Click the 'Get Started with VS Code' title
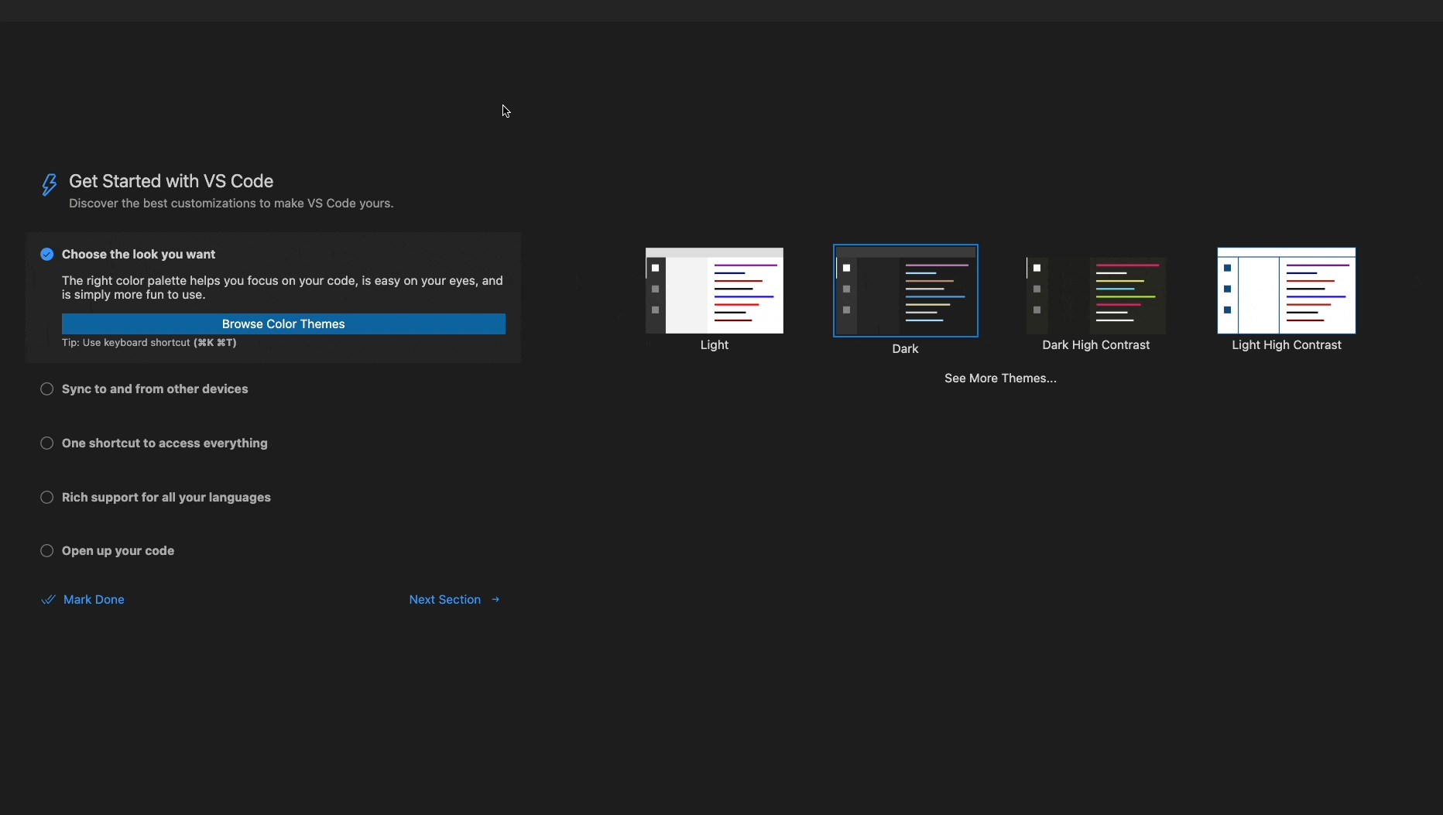The height and width of the screenshot is (815, 1443). [x=171, y=181]
